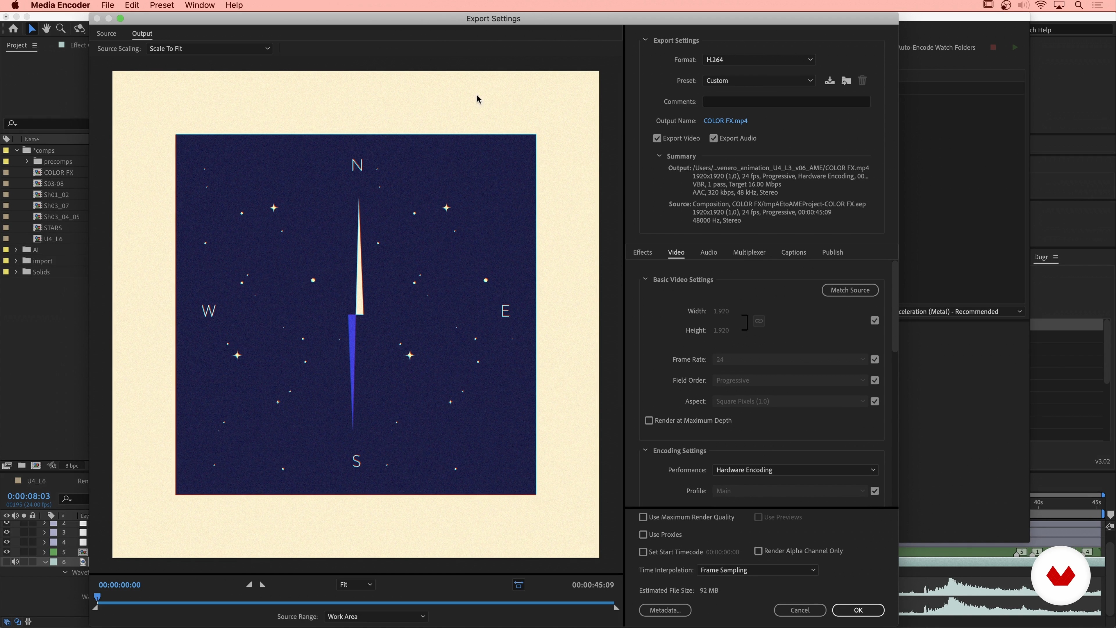
Task: Switch to the Source tab
Action: (106, 33)
